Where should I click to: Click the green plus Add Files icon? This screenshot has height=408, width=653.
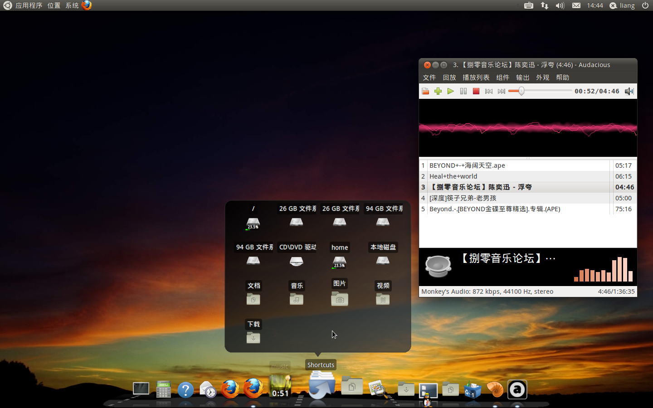point(438,91)
